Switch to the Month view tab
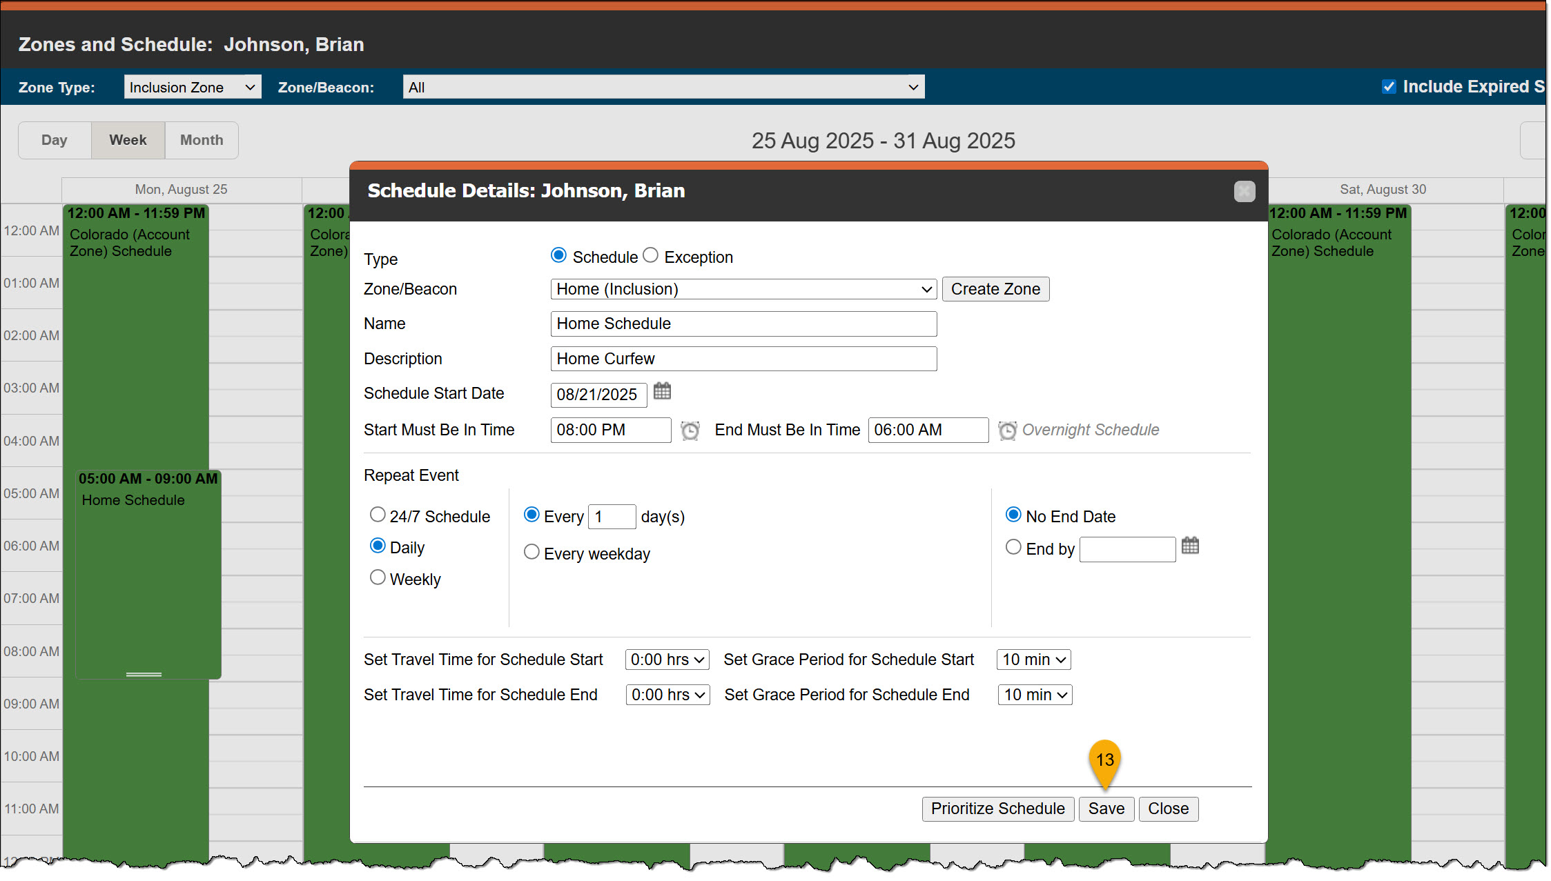This screenshot has height=881, width=1551. pos(202,140)
